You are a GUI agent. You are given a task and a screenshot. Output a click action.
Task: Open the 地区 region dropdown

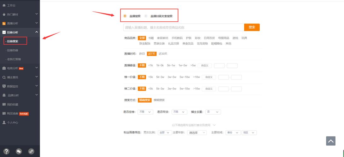pyautogui.click(x=249, y=133)
